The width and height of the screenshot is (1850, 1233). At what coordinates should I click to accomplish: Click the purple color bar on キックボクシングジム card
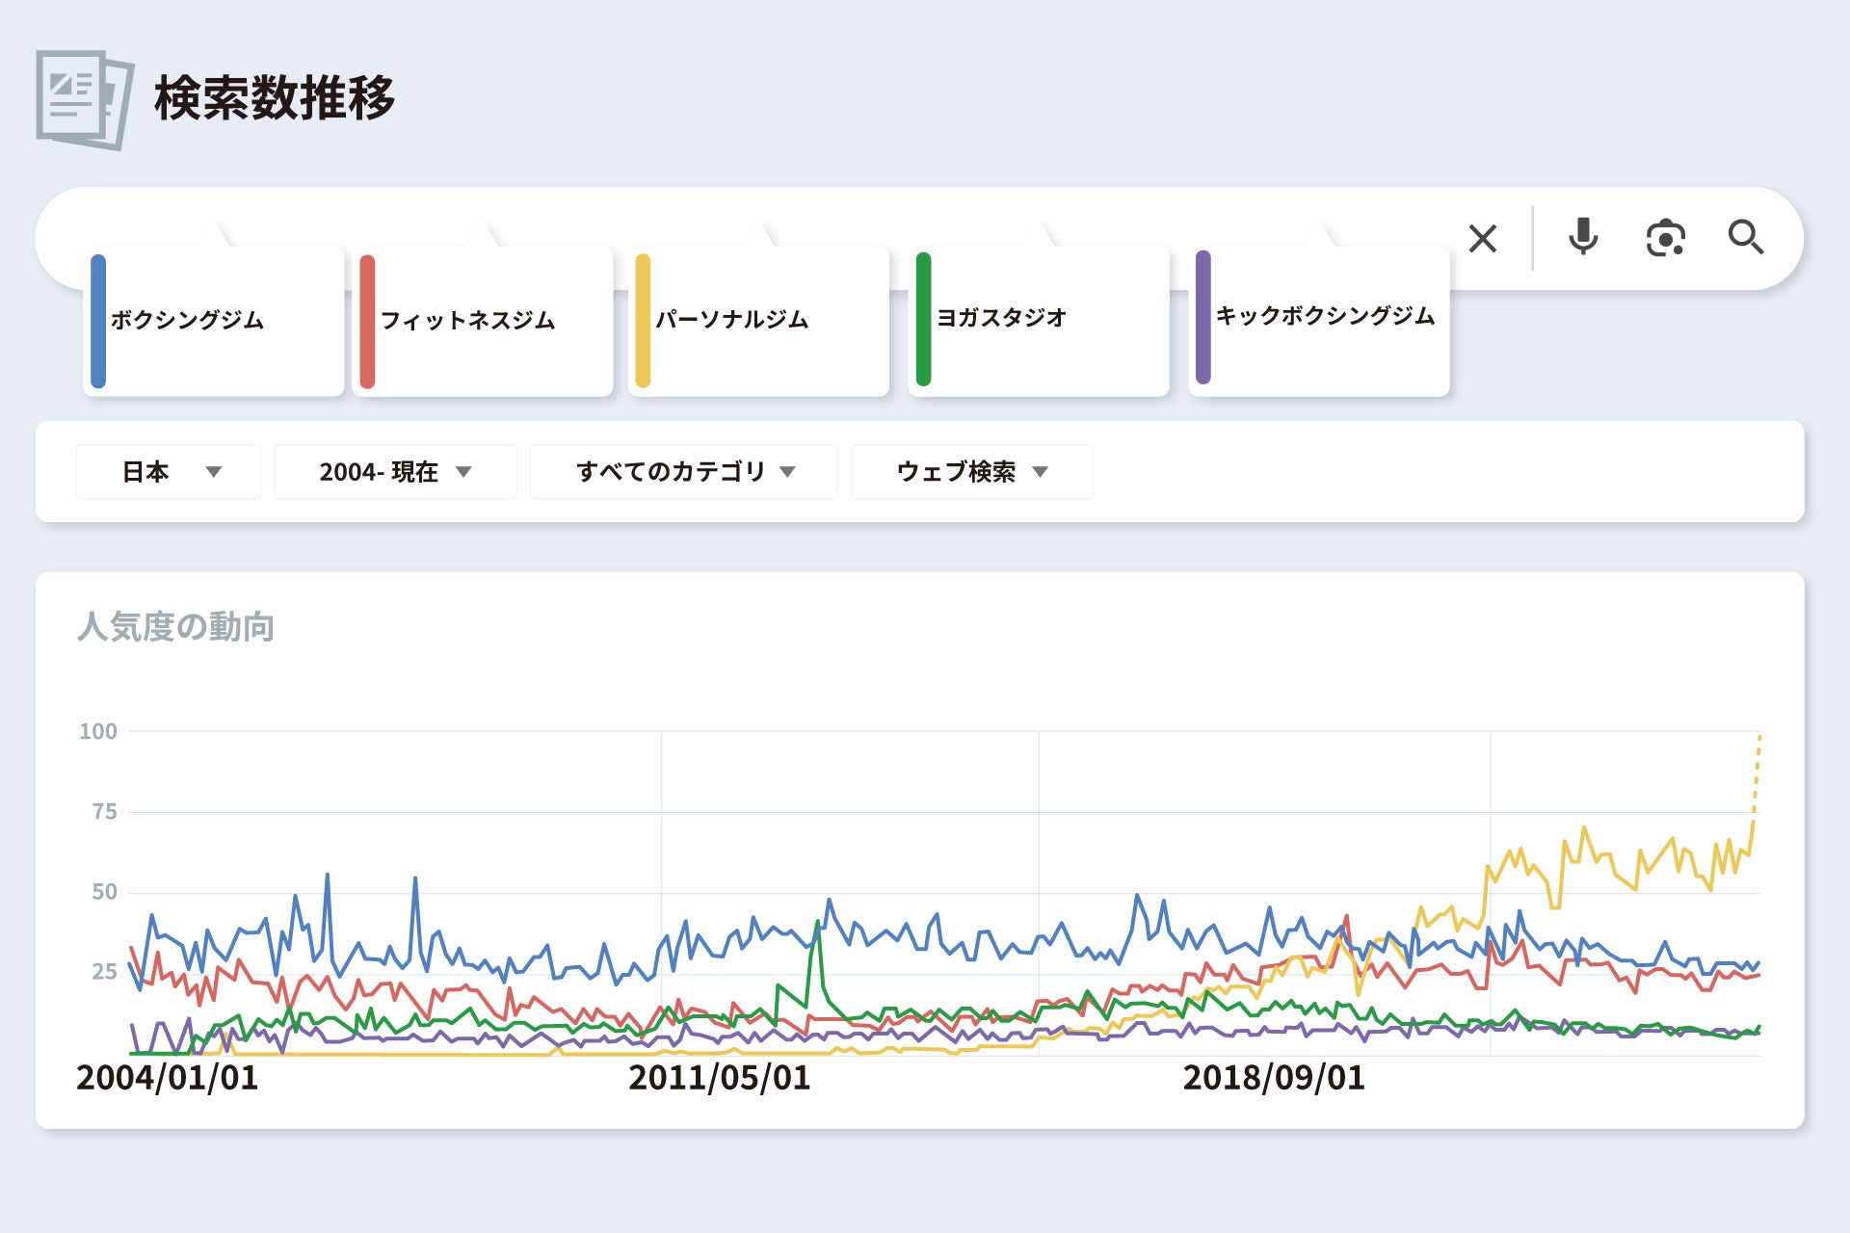1202,318
